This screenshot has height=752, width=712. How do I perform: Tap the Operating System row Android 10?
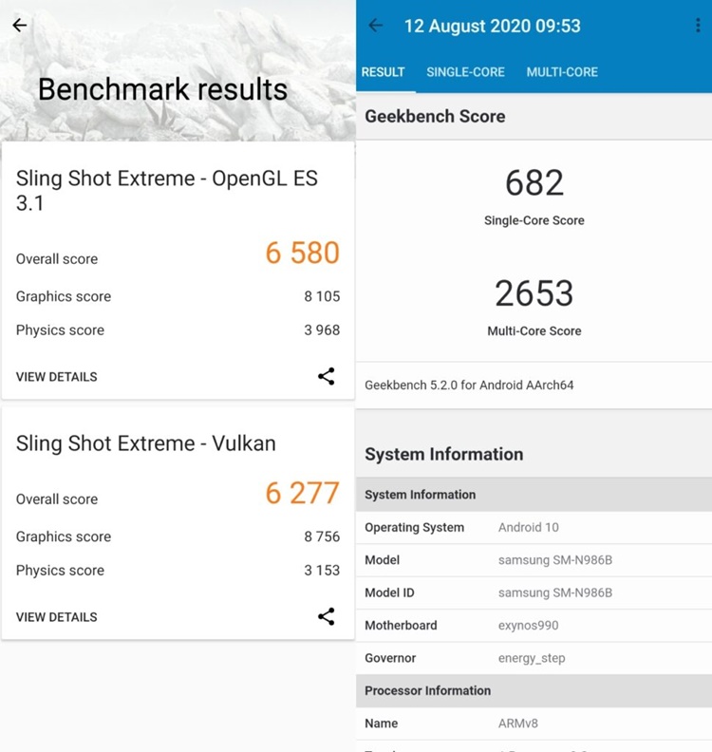click(x=534, y=528)
